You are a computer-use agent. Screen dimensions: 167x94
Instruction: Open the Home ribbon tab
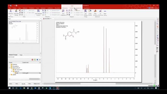(x=15, y=8)
